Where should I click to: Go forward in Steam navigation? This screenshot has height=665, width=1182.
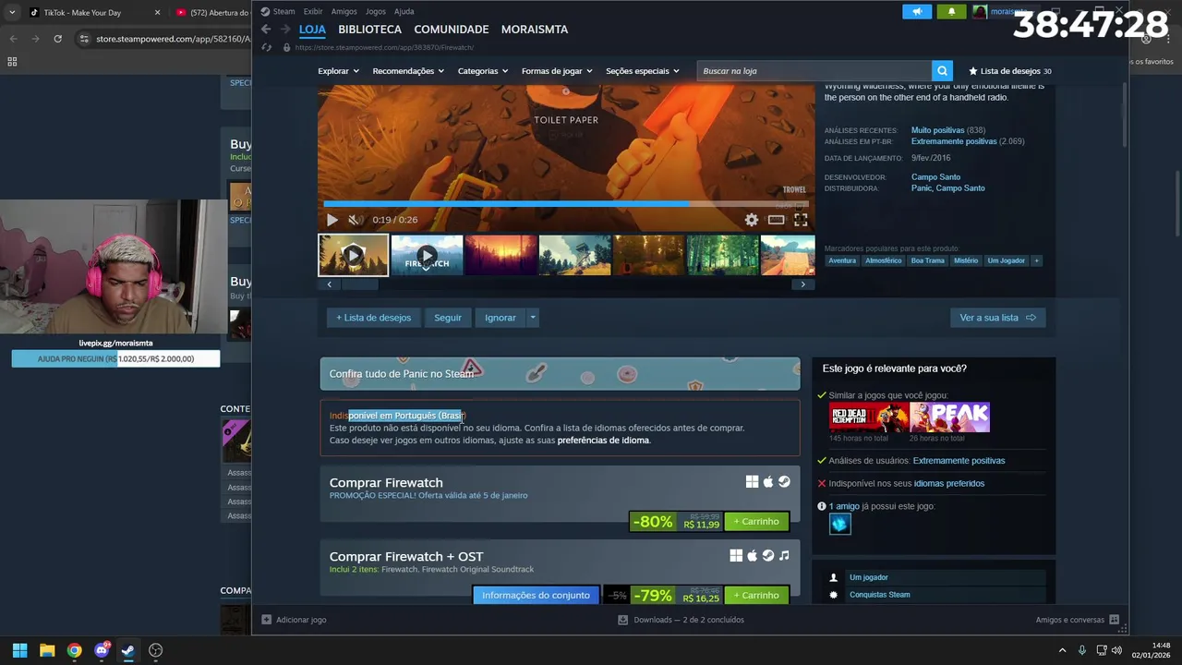coord(284,30)
